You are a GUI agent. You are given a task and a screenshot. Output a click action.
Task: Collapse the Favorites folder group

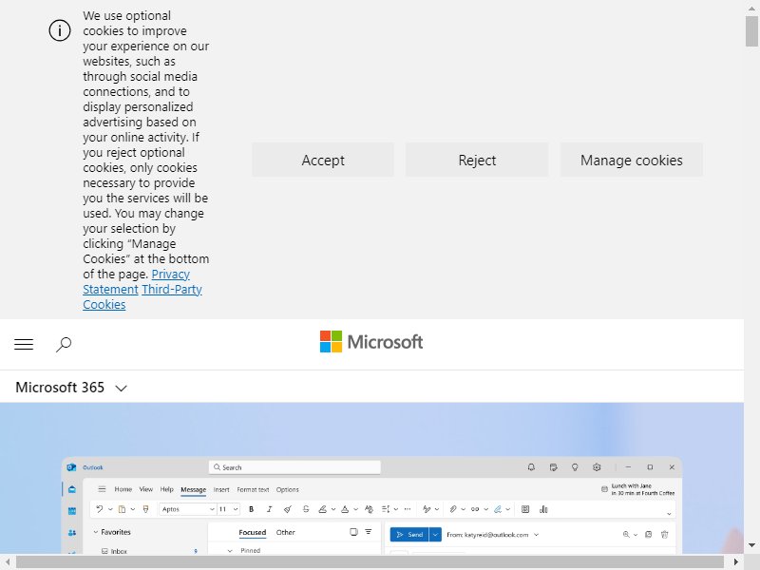pos(96,532)
